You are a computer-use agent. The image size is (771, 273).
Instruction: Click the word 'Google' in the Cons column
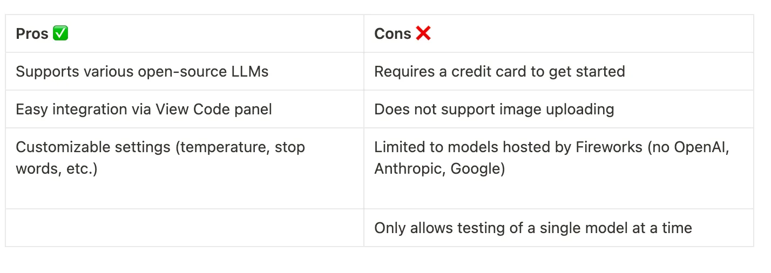click(475, 169)
